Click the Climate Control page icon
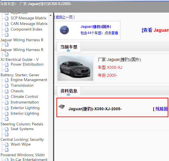This screenshot has width=169, height=161. pyautogui.click(x=7, y=97)
